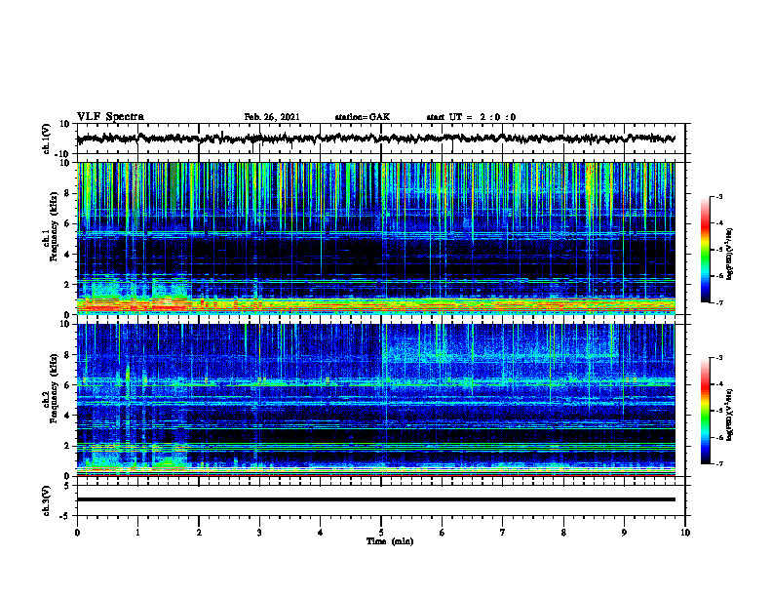The height and width of the screenshot is (597, 772).
Task: Click the "-4" value on ch.1 color bar
Action: [x=718, y=223]
